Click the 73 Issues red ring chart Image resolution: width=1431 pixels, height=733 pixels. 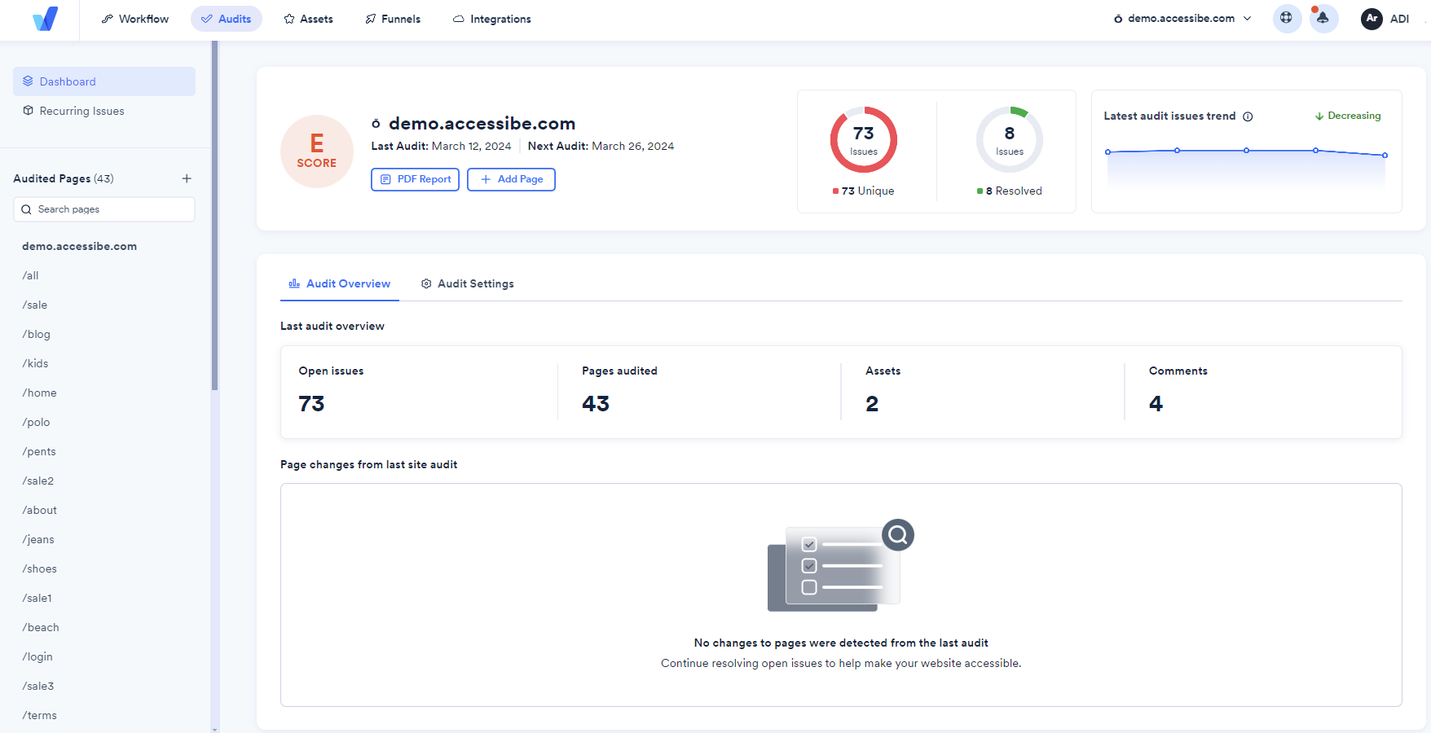click(x=864, y=139)
